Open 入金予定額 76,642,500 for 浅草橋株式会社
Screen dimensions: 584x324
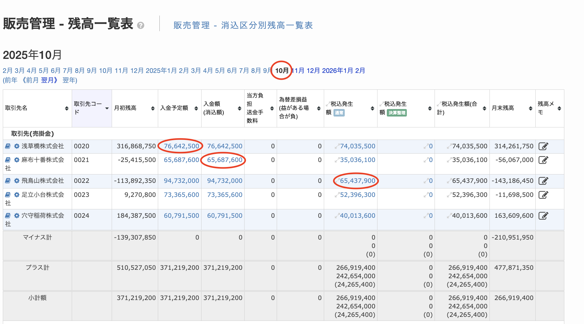[181, 146]
